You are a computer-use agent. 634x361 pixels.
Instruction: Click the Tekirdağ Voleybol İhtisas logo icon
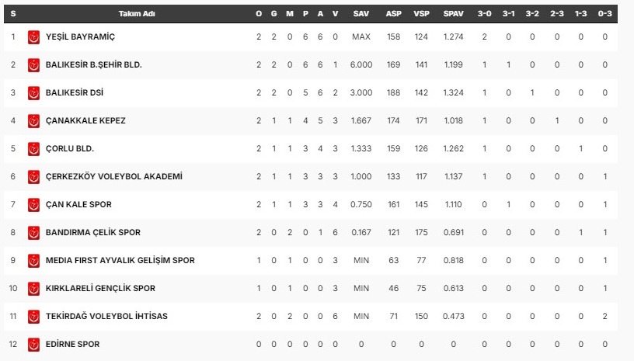coord(33,316)
